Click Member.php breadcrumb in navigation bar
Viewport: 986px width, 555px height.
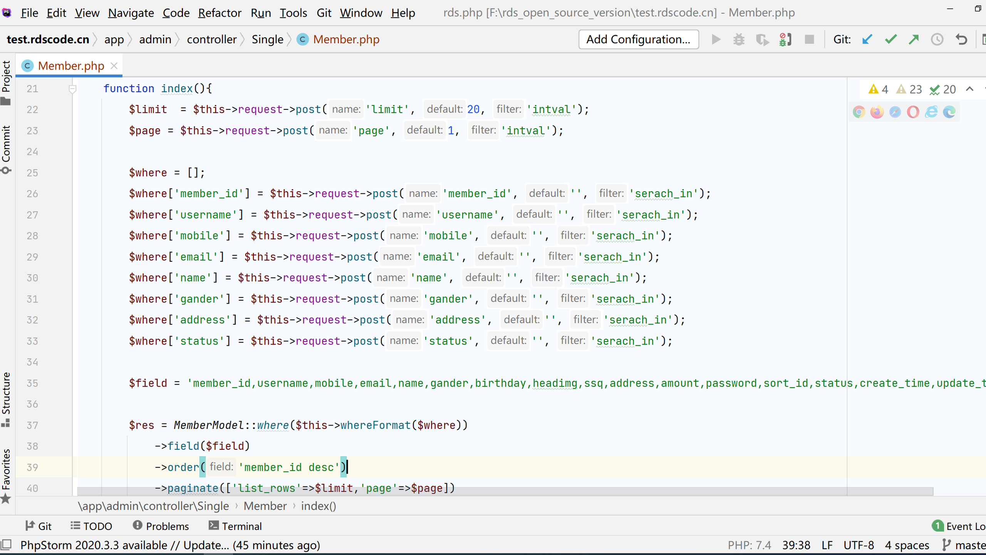[338, 39]
